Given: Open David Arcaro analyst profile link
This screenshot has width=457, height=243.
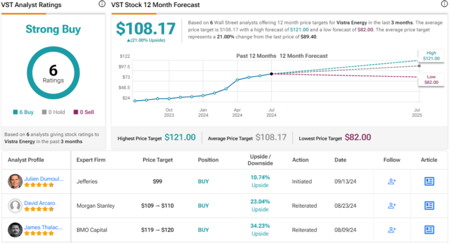Looking at the screenshot, I should tap(40, 203).
